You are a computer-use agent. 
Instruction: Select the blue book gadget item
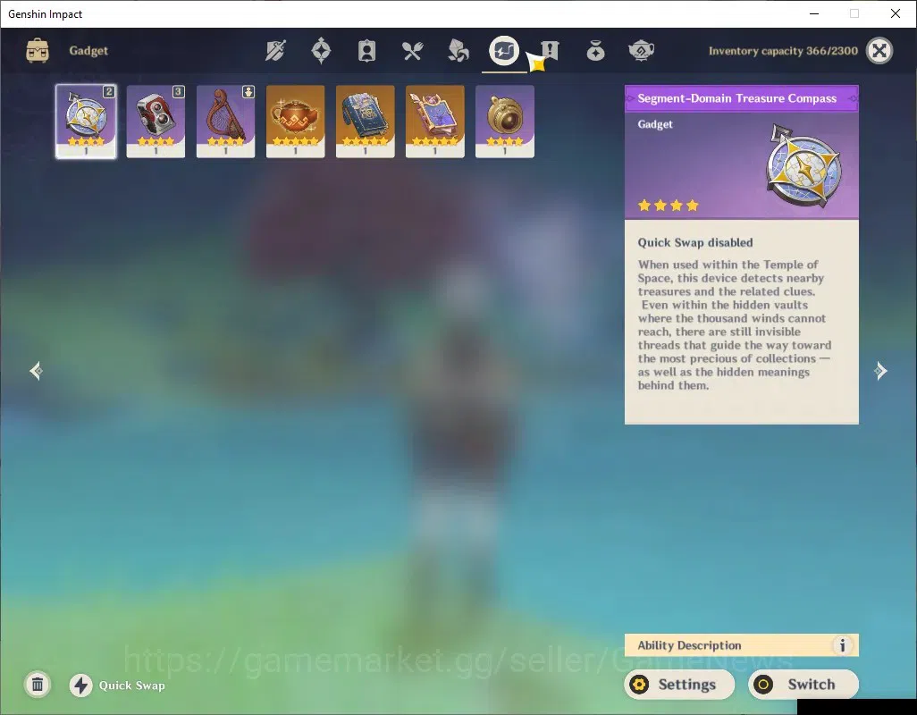[x=365, y=122]
